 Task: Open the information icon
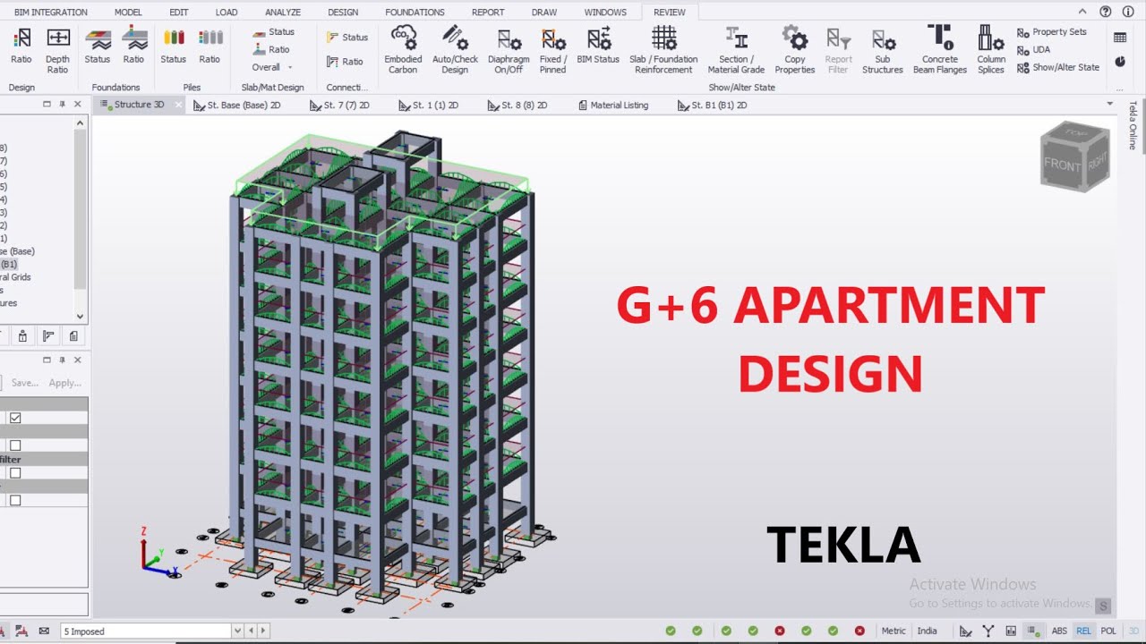[1129, 12]
